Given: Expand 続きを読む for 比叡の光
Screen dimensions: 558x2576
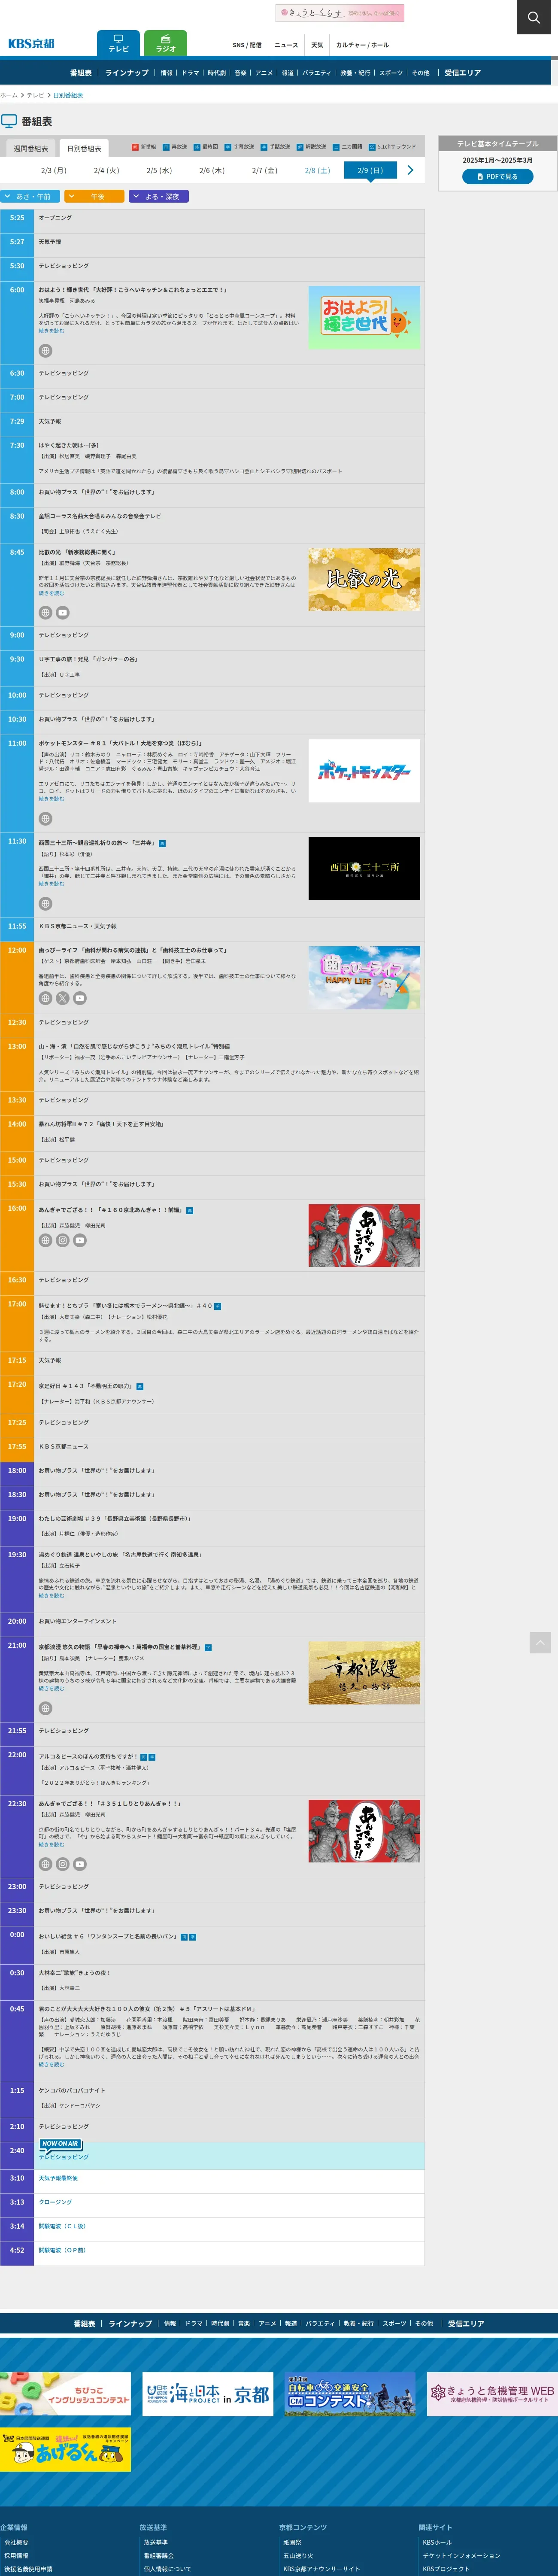Looking at the screenshot, I should point(51,593).
